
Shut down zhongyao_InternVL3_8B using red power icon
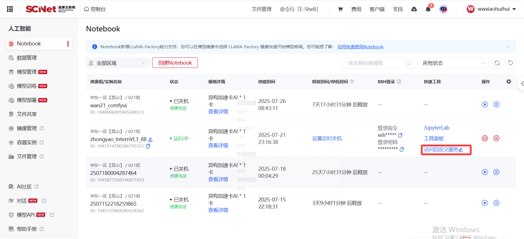click(484, 138)
